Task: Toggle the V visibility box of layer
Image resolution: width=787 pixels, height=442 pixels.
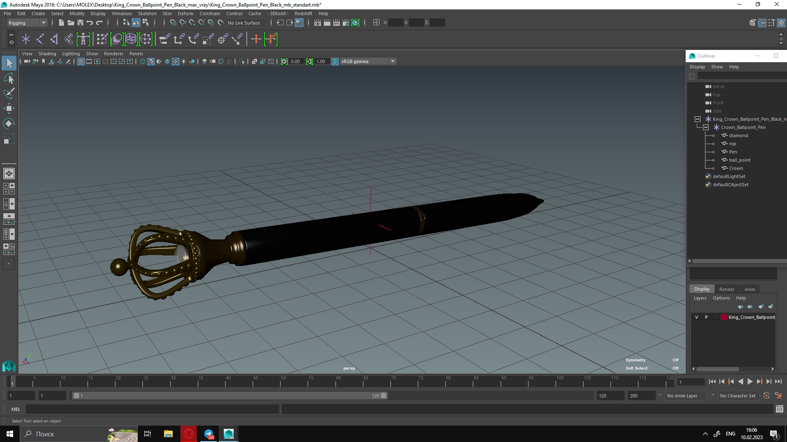Action: (696, 317)
